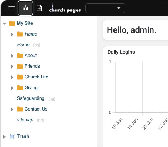Click the About folder icon

click(x=20, y=56)
